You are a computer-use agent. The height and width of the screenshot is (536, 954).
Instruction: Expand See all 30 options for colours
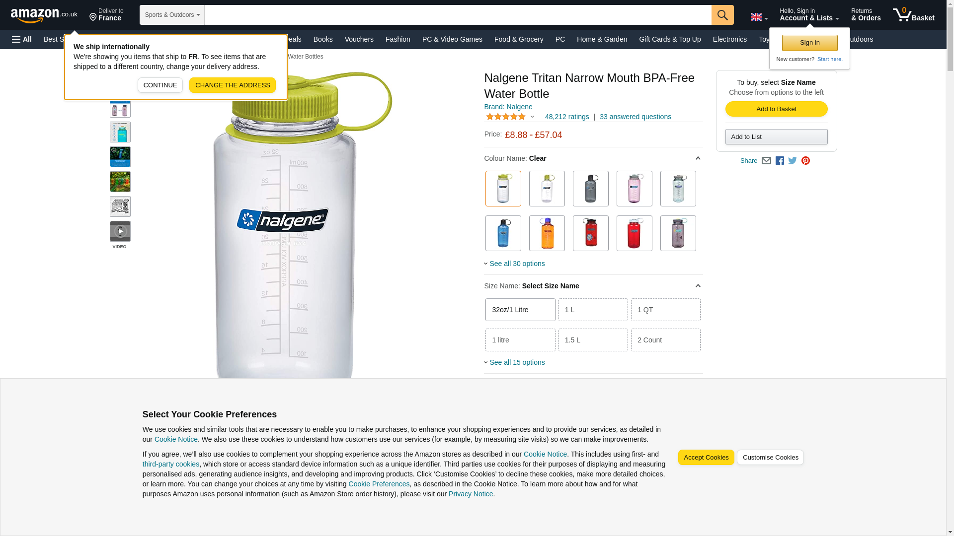click(517, 264)
